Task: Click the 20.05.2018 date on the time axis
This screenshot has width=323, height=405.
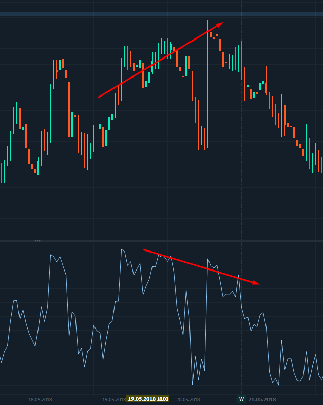Action: click(x=188, y=399)
